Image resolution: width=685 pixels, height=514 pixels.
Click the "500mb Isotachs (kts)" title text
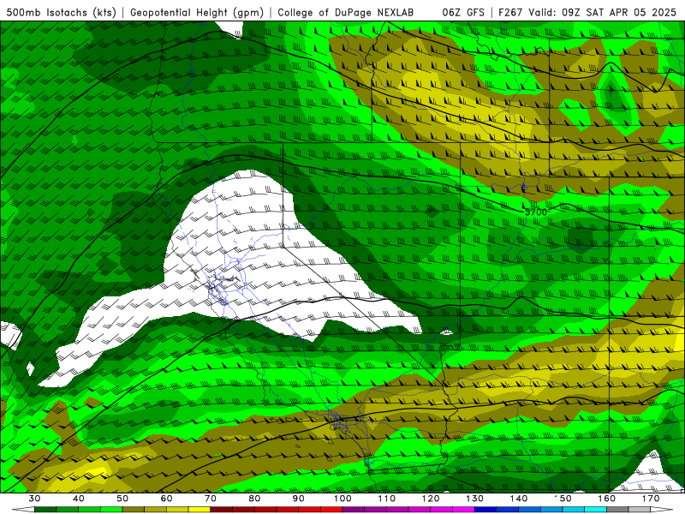coord(61,13)
